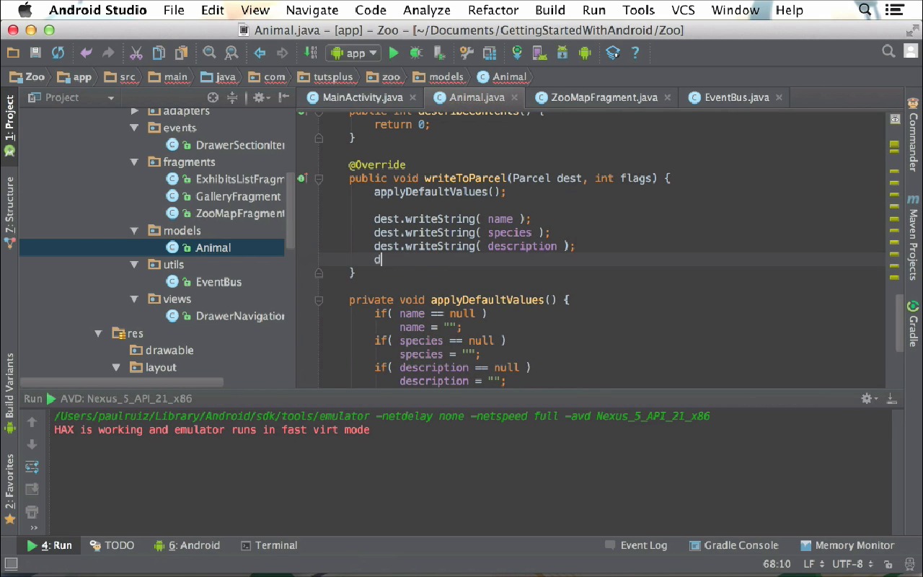Toggle soft-wrap icon in Run panel
Image resolution: width=923 pixels, height=577 pixels.
pyautogui.click(x=32, y=467)
